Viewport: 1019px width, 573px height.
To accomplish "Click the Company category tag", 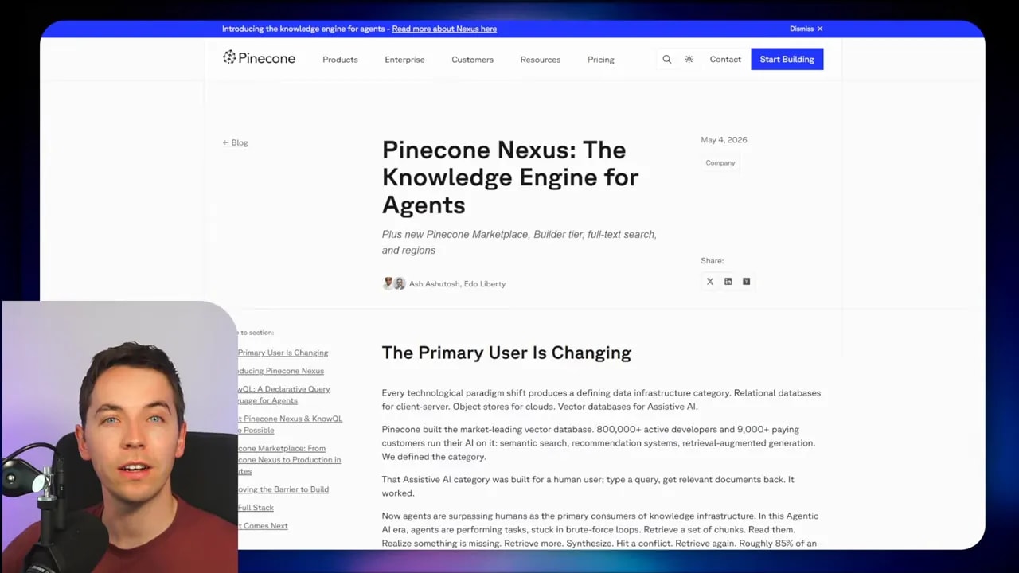I will pos(720,162).
